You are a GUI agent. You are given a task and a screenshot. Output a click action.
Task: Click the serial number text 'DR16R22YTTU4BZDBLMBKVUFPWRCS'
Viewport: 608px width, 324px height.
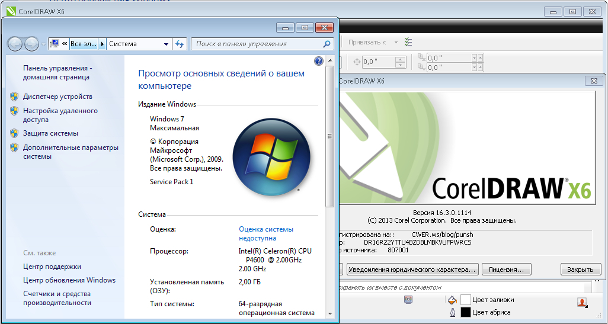[x=418, y=243]
